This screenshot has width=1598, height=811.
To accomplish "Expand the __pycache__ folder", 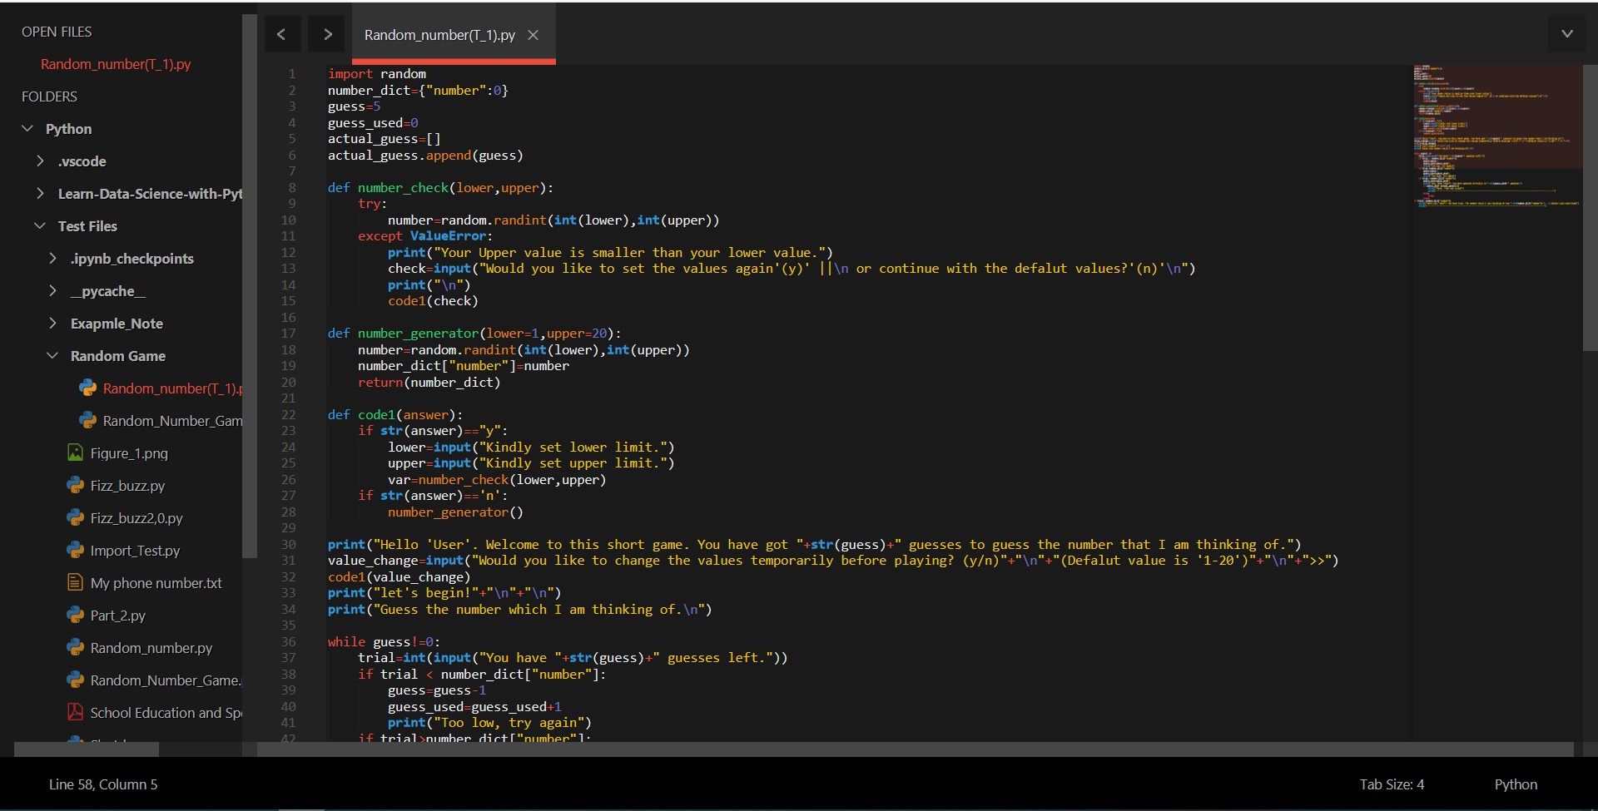I will pyautogui.click(x=52, y=291).
